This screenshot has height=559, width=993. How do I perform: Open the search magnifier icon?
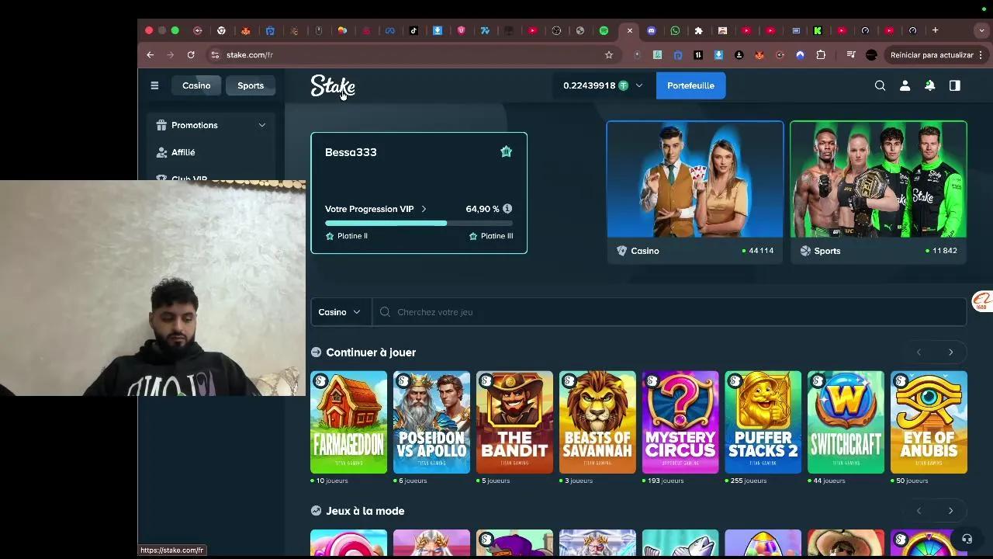[880, 85]
